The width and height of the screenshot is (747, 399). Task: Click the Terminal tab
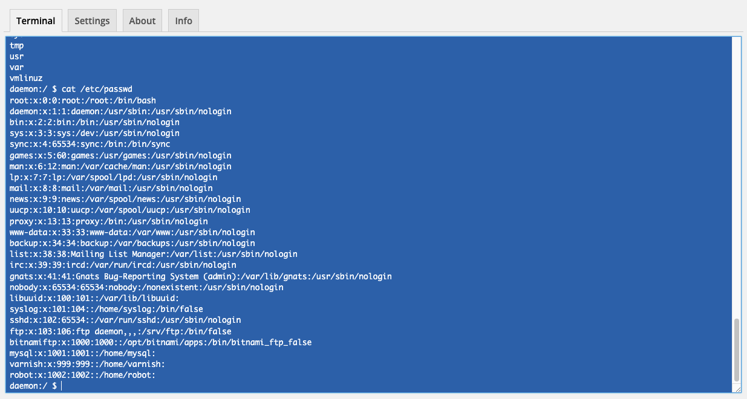[36, 21]
